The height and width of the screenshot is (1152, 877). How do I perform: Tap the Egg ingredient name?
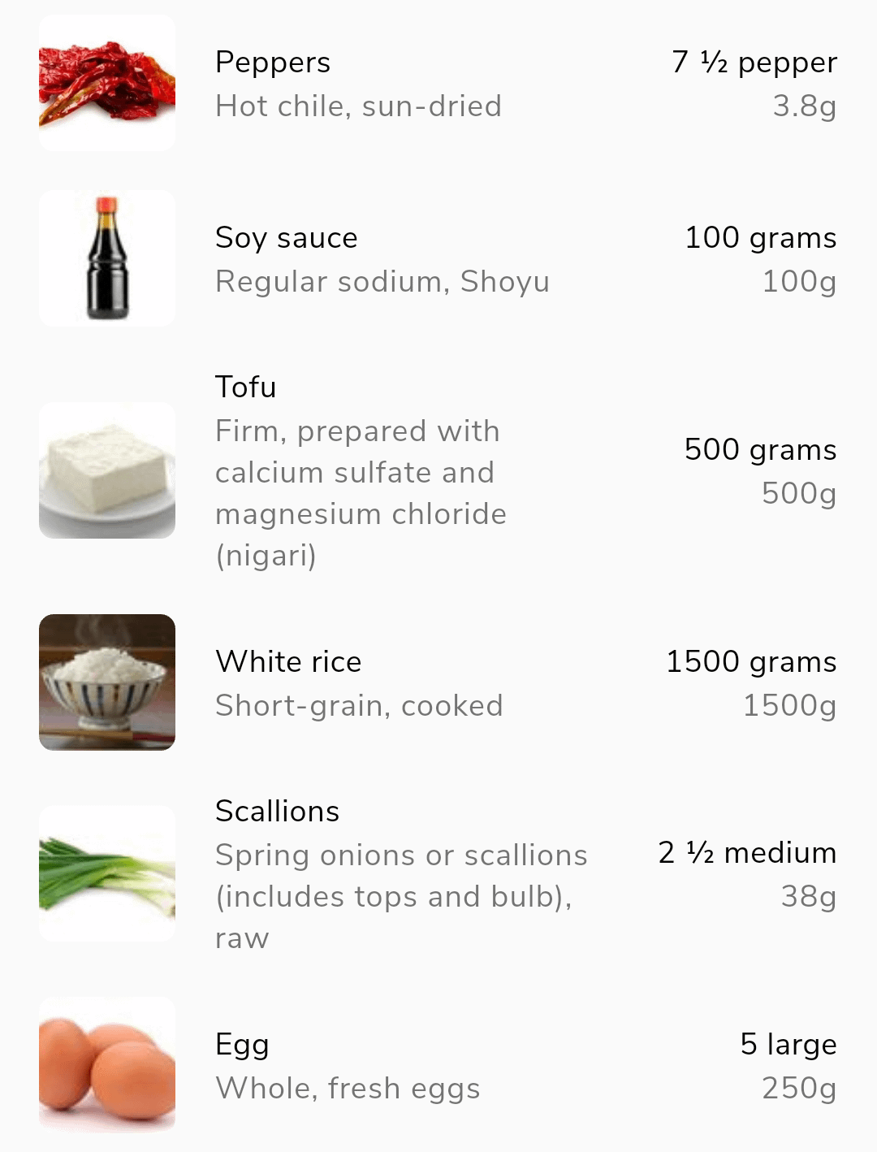pos(242,1045)
